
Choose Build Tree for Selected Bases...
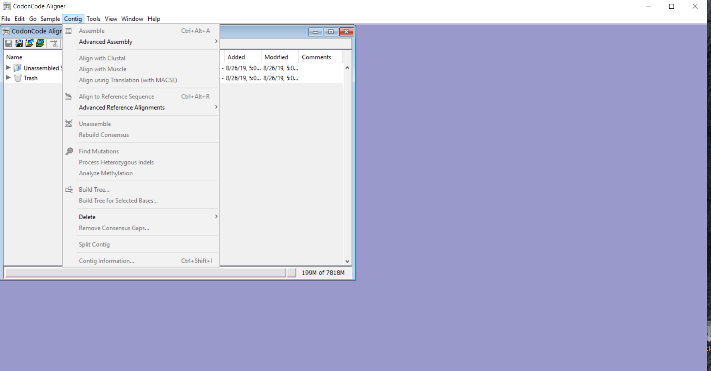[141, 200]
